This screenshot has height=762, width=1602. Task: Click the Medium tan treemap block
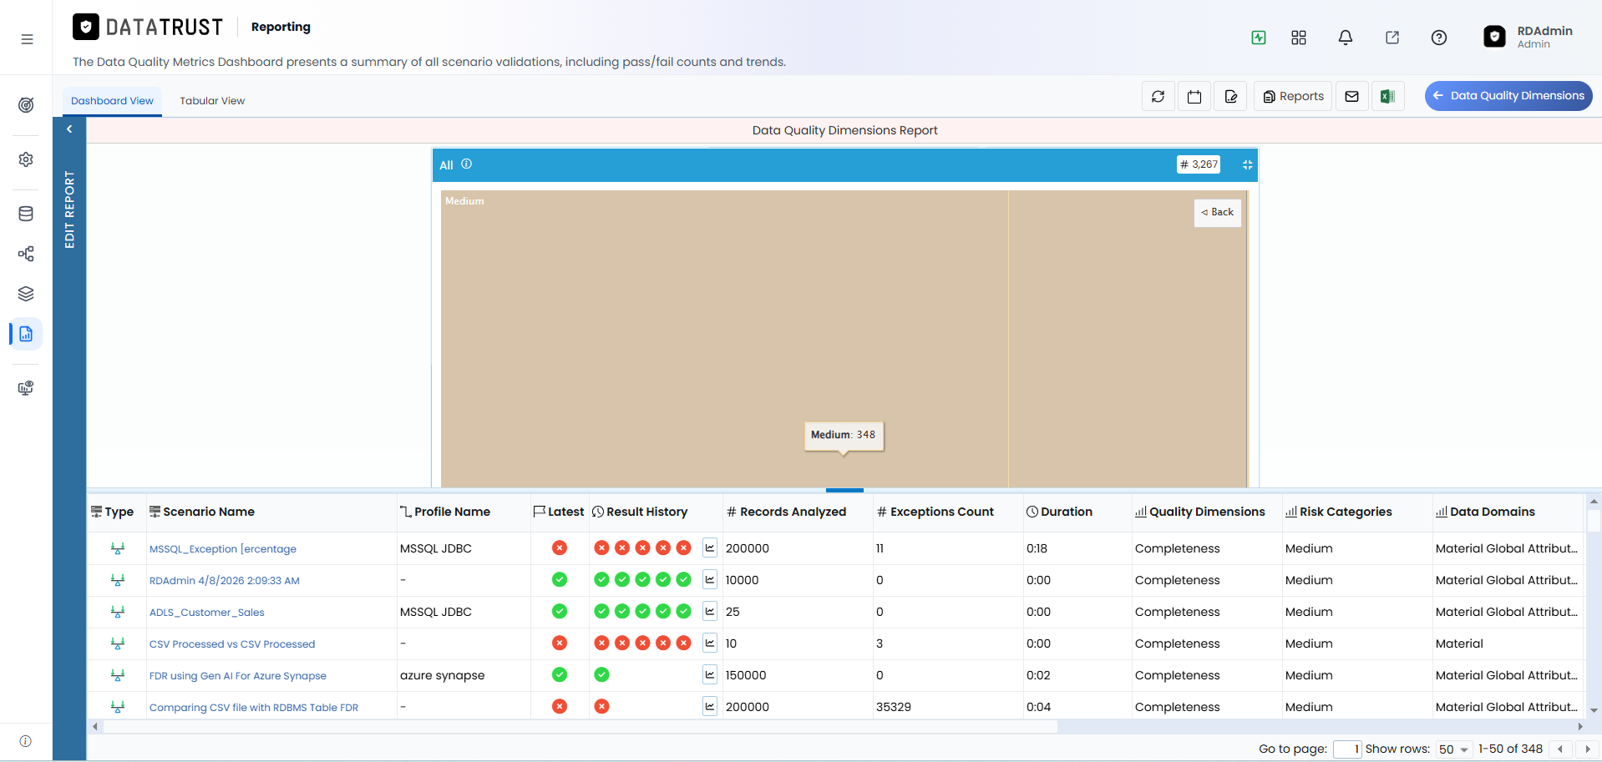tap(724, 338)
